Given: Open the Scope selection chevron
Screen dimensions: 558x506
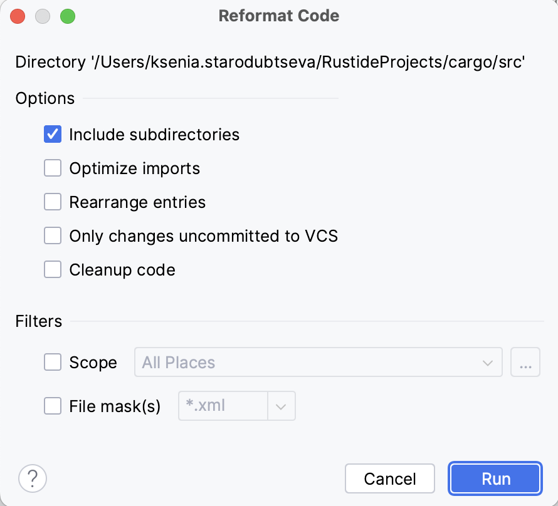Looking at the screenshot, I should 488,362.
